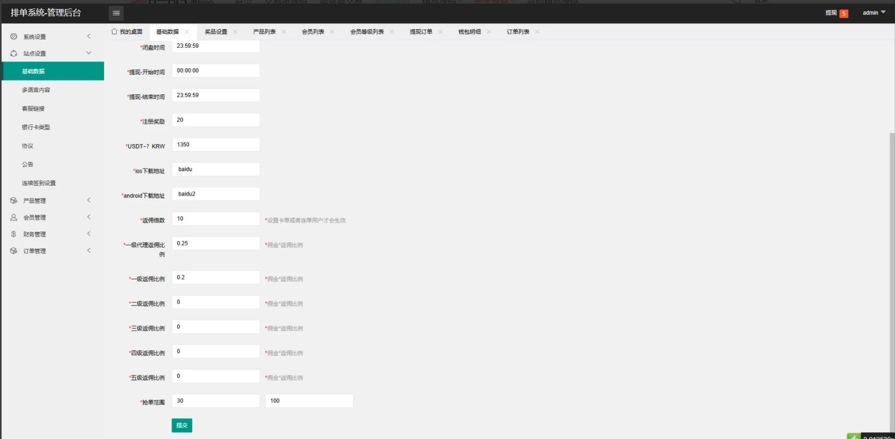Click the home icon on 我的桌面 tab

[x=114, y=32]
